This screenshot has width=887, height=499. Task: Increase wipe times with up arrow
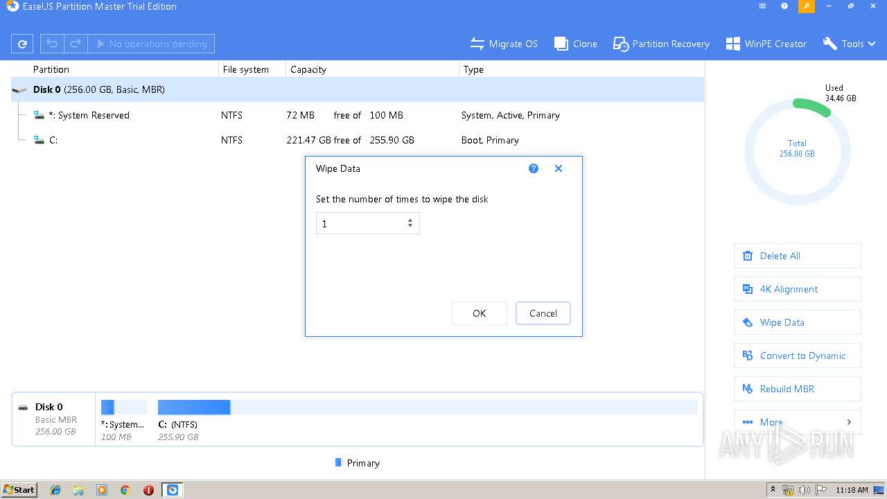pos(410,220)
